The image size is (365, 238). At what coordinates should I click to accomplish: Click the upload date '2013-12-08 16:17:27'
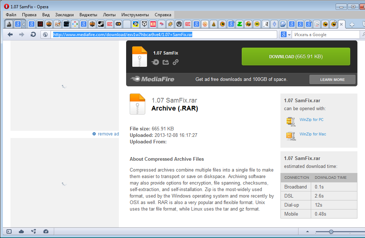(176, 135)
